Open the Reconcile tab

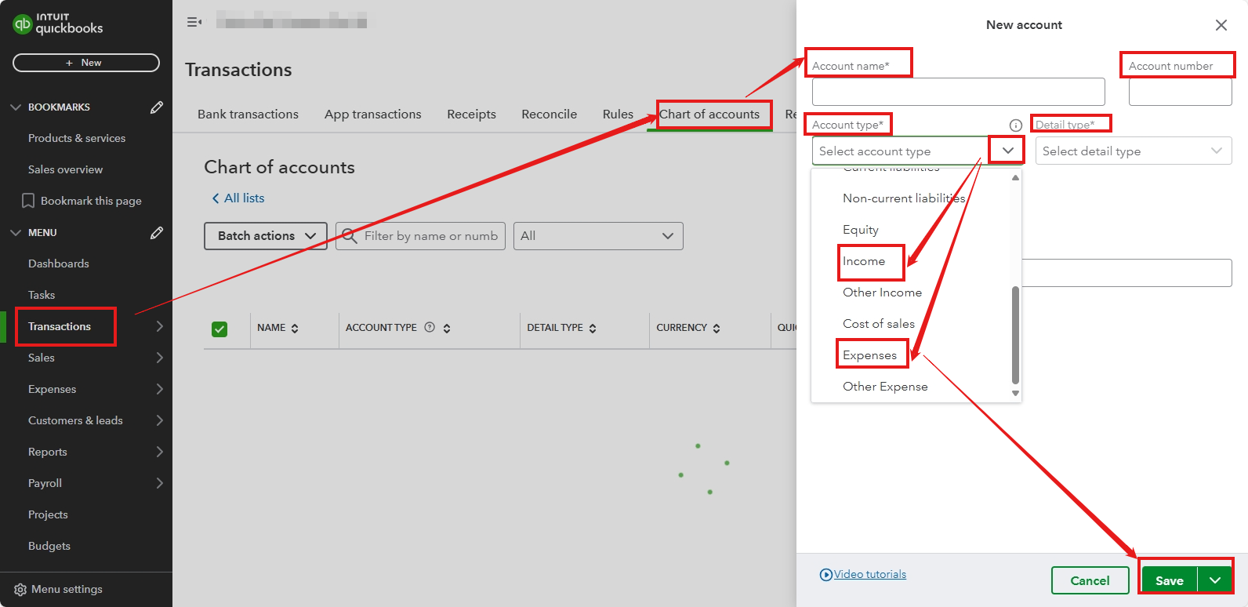click(x=550, y=114)
